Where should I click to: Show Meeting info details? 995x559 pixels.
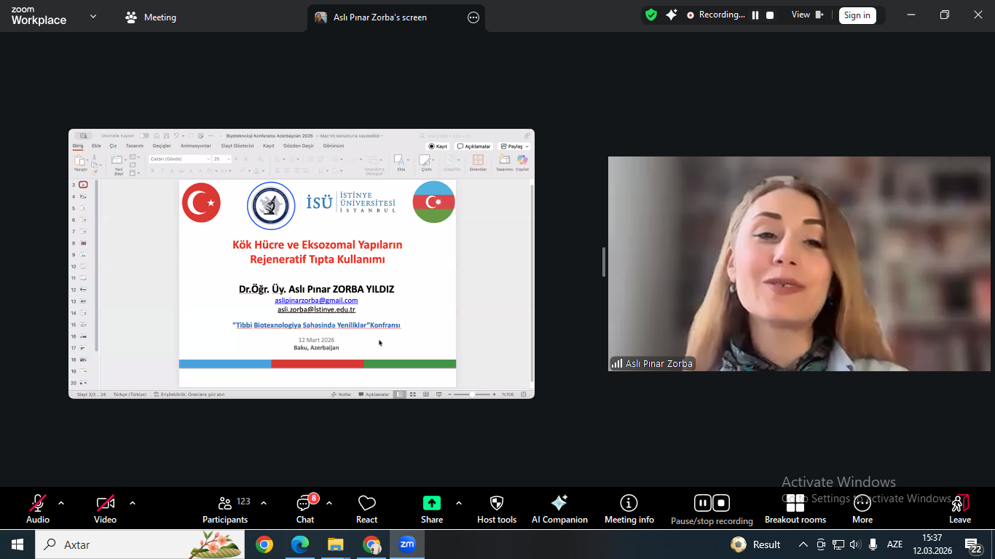tap(629, 508)
